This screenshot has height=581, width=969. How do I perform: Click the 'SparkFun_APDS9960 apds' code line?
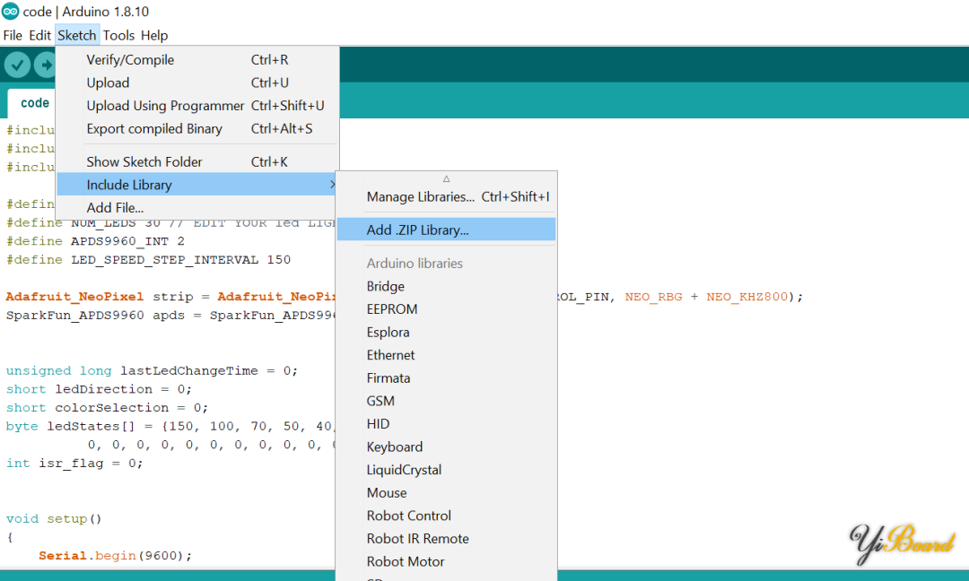tap(170, 315)
